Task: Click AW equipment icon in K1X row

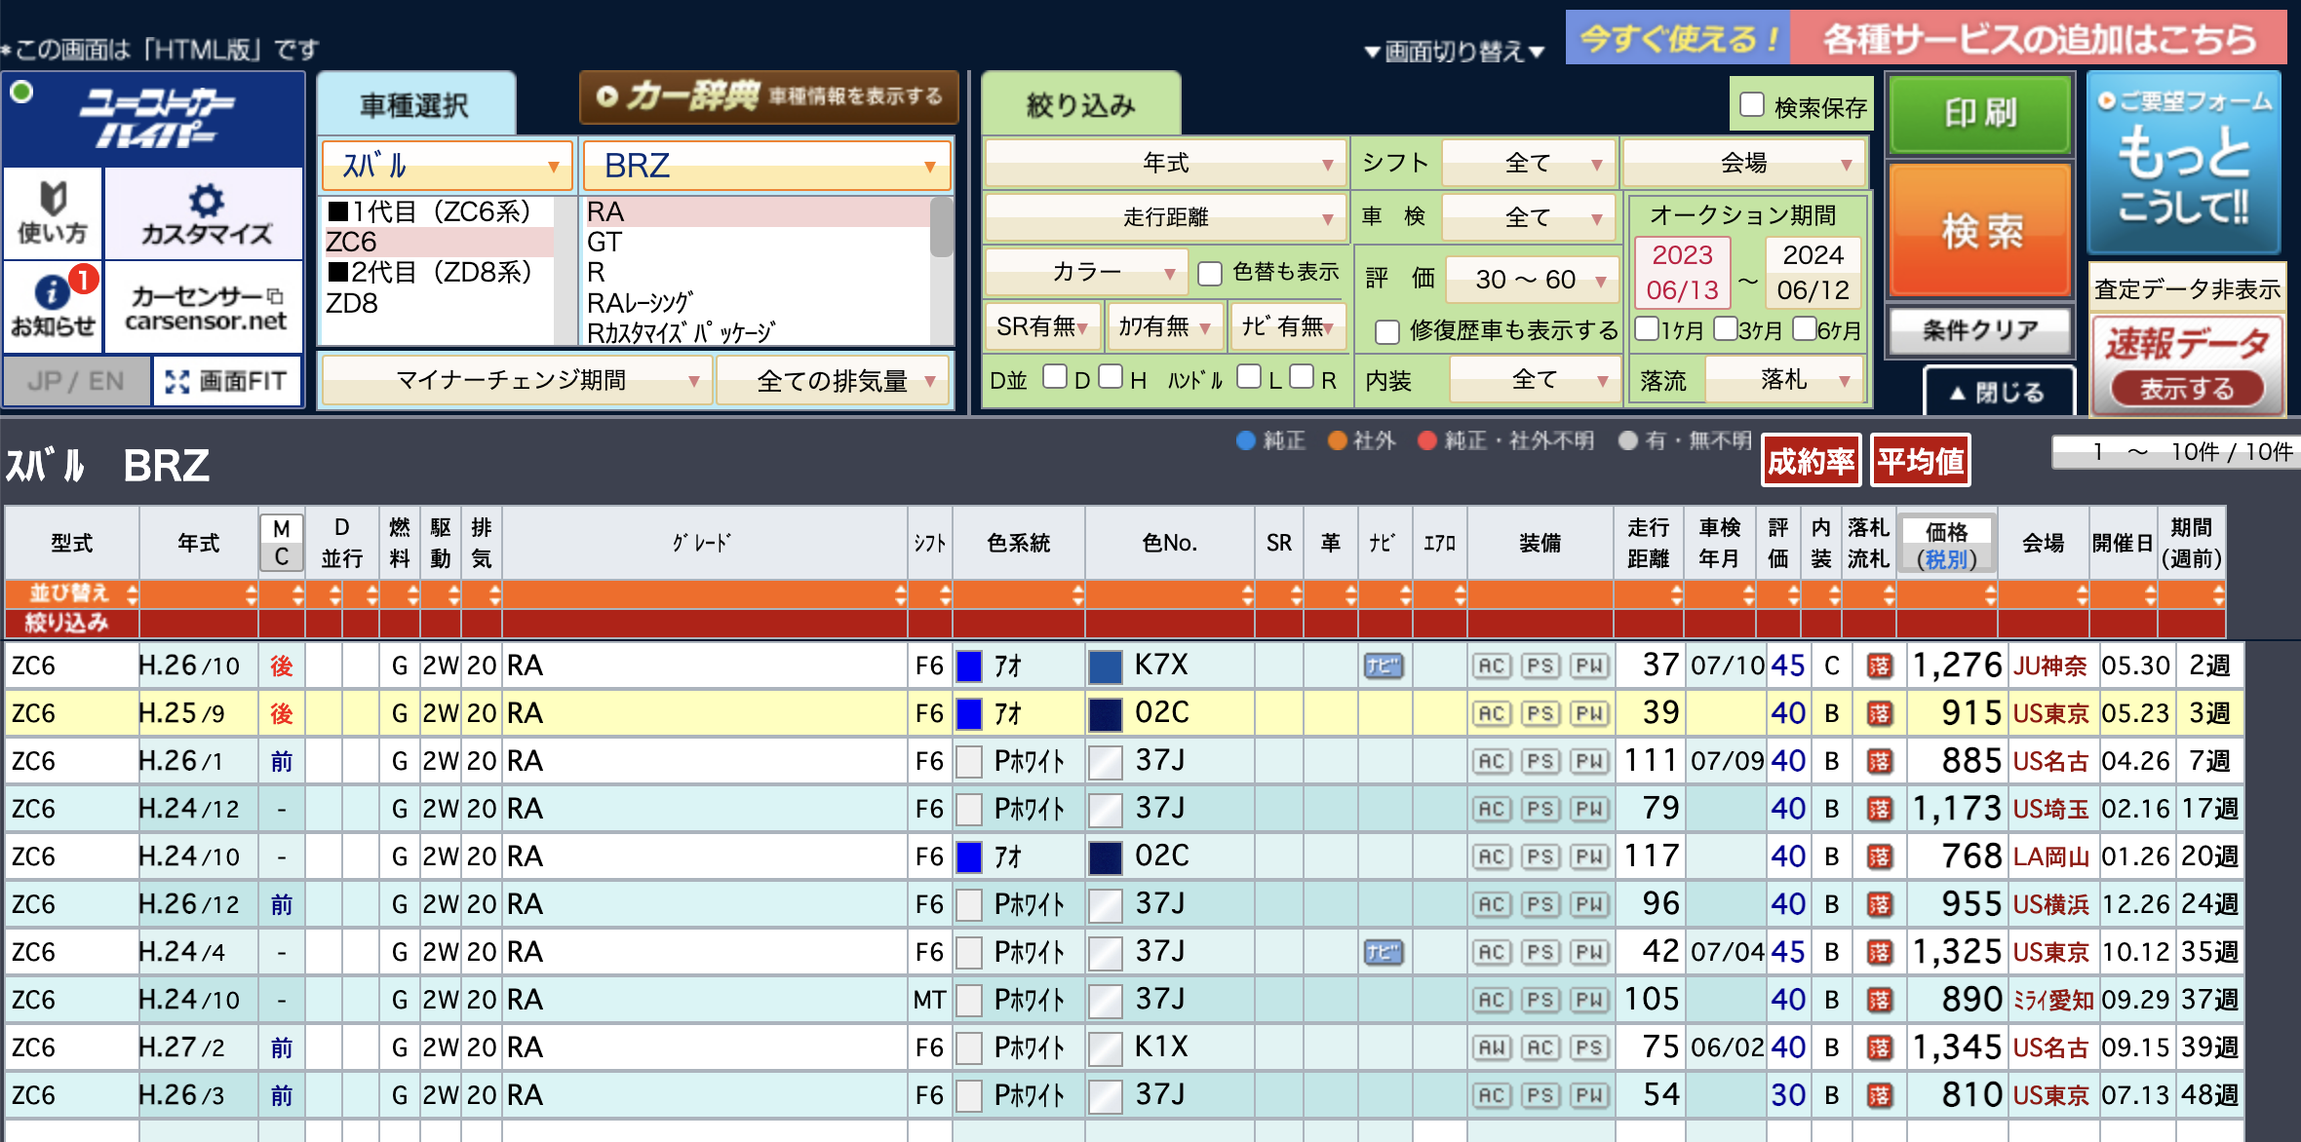Action: click(1492, 1048)
